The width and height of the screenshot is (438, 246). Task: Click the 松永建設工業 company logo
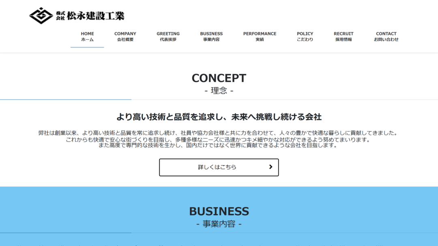click(x=77, y=16)
